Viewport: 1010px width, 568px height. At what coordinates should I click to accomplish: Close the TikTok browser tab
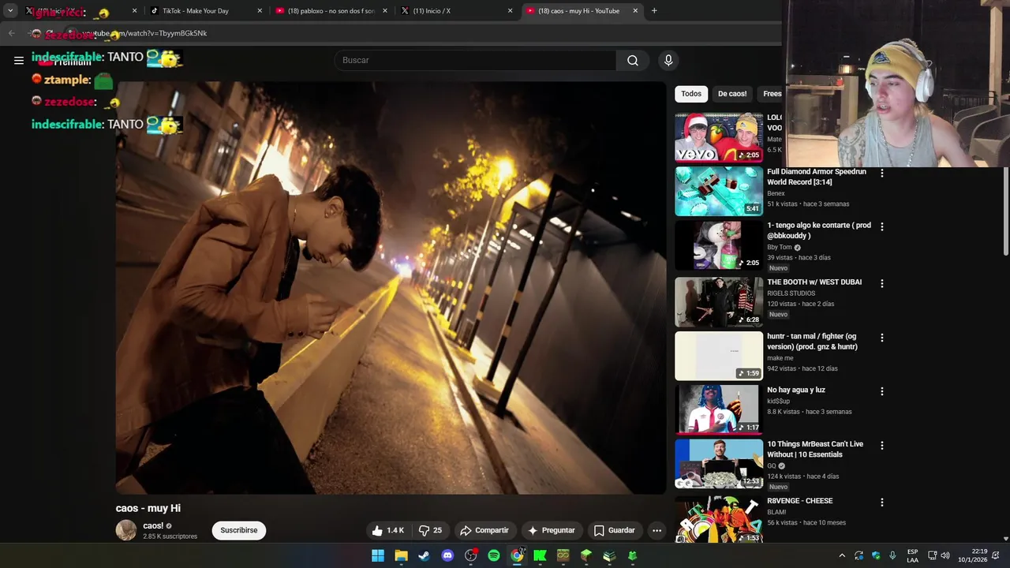pyautogui.click(x=260, y=11)
